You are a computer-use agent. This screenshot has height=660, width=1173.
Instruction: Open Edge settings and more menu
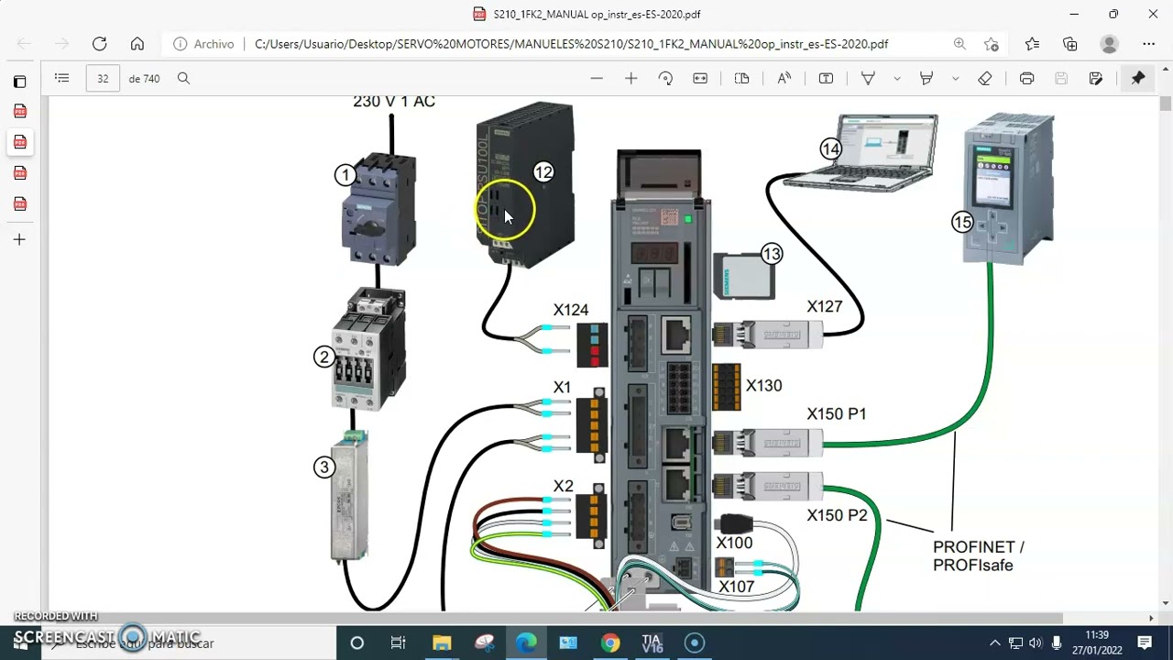[1149, 44]
